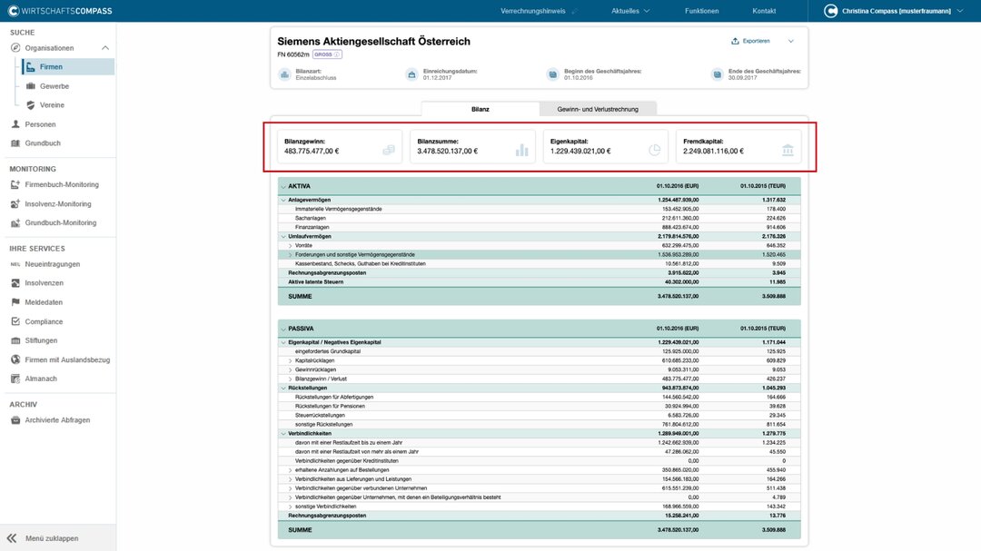This screenshot has height=551, width=981.
Task: Click the Exportieren upload icon
Action: pyautogui.click(x=735, y=41)
